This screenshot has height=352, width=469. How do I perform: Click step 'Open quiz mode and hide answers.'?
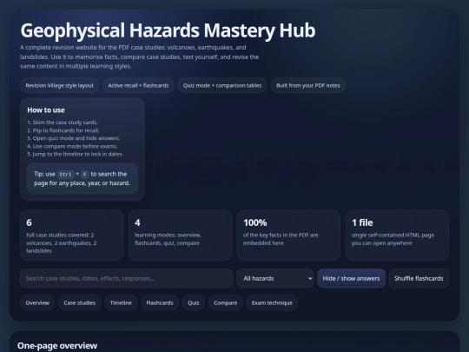(x=74, y=138)
